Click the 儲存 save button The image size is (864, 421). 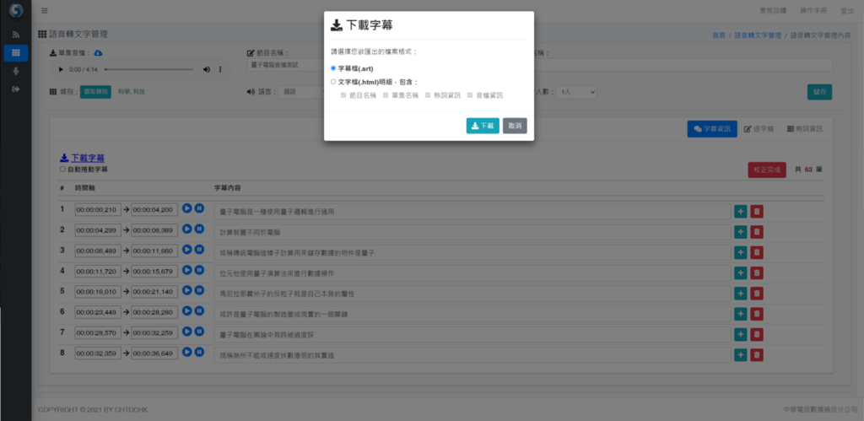[x=819, y=92]
